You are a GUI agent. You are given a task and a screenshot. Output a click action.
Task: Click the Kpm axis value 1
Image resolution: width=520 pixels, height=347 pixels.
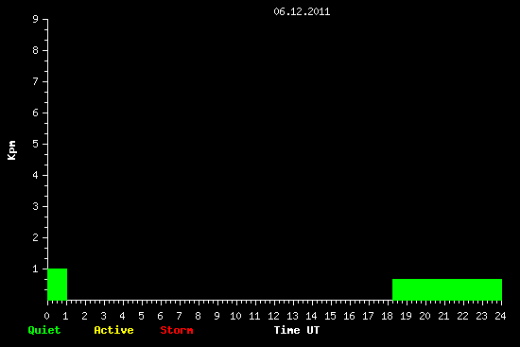36,269
